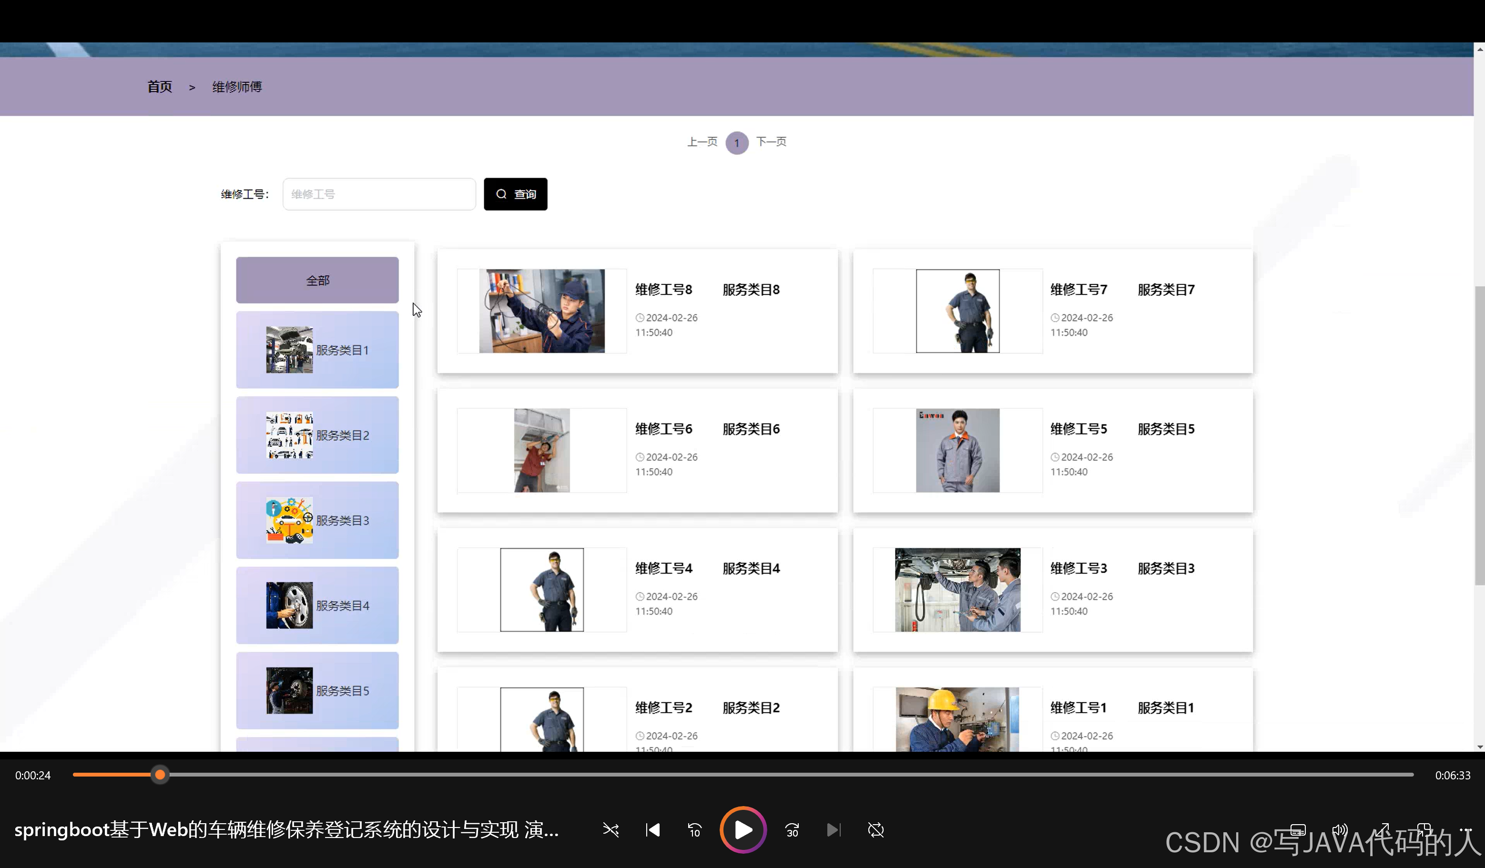Click 维修师傅 breadcrumb item

(x=237, y=87)
